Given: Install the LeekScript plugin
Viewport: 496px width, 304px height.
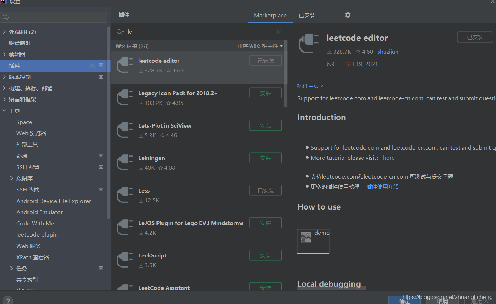Looking at the screenshot, I should click(x=266, y=255).
